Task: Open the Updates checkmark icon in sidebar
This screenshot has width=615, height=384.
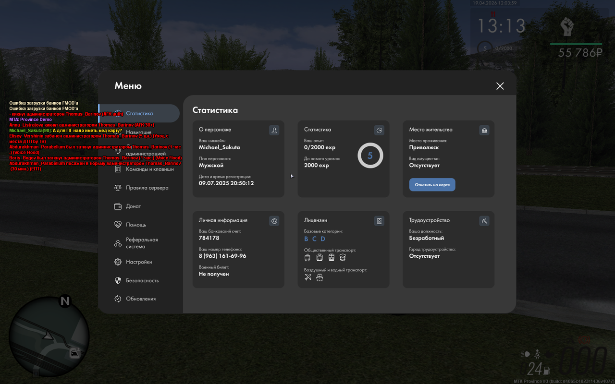Action: 118,299
